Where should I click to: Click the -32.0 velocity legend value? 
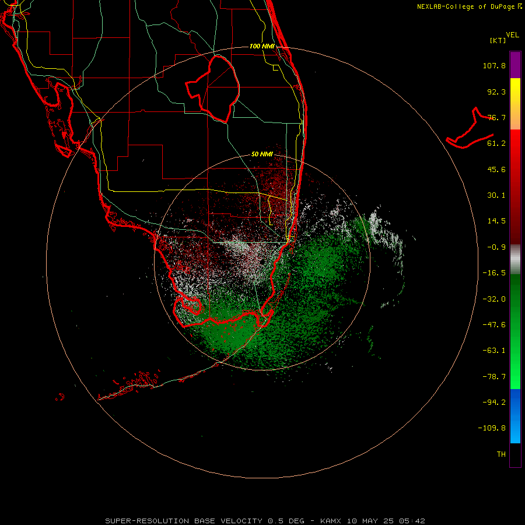pos(494,299)
